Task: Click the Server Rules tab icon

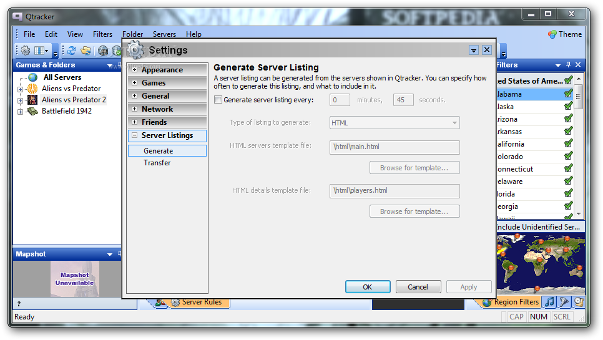Action: click(175, 303)
